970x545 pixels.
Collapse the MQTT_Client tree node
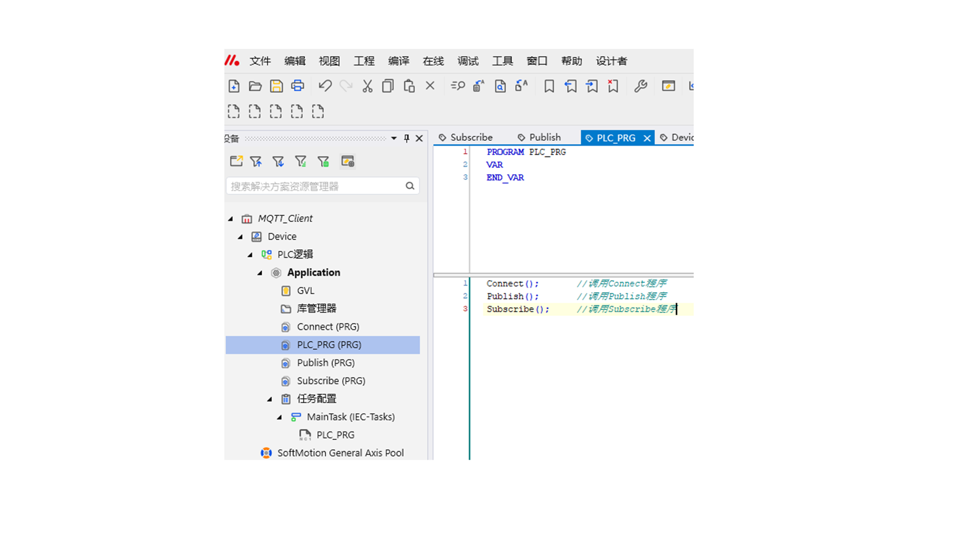(x=231, y=219)
